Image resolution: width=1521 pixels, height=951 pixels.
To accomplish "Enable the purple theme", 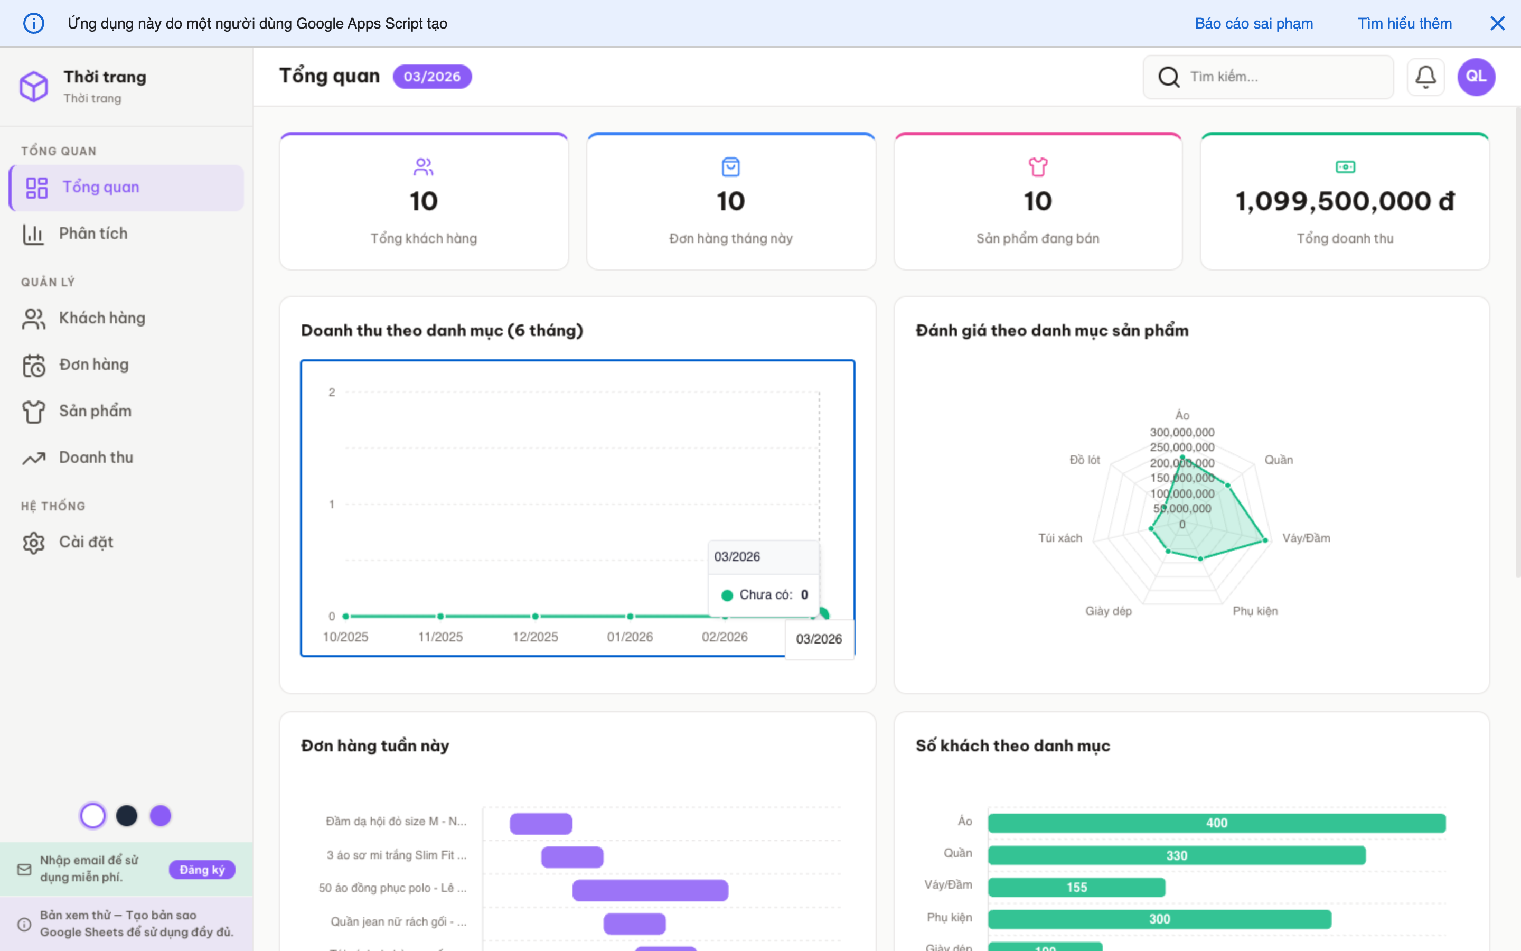I will pyautogui.click(x=160, y=815).
